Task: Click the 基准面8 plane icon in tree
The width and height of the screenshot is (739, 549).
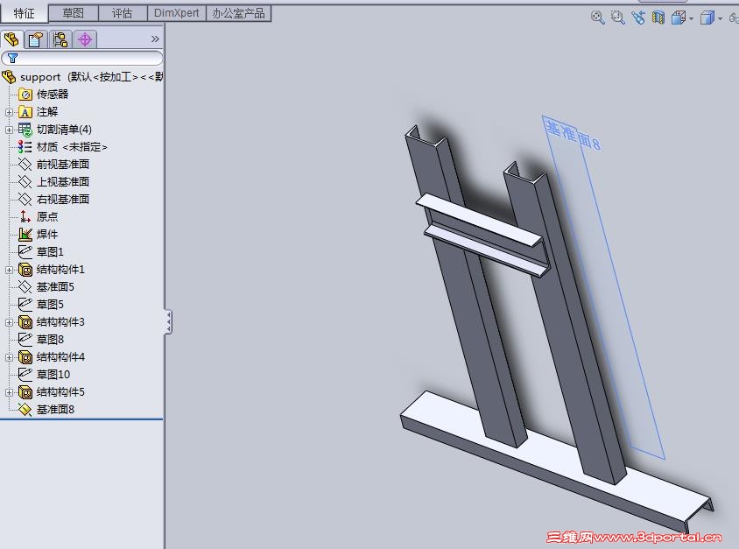Action: [25, 410]
